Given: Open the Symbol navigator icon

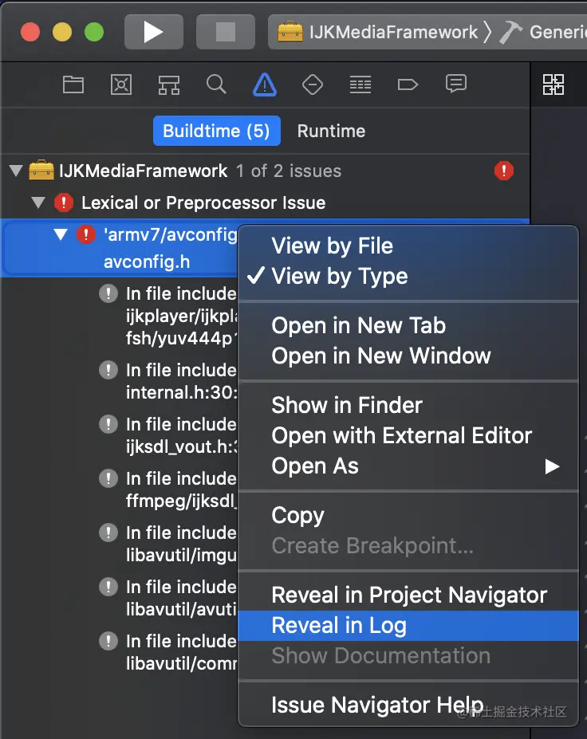Looking at the screenshot, I should coord(169,85).
